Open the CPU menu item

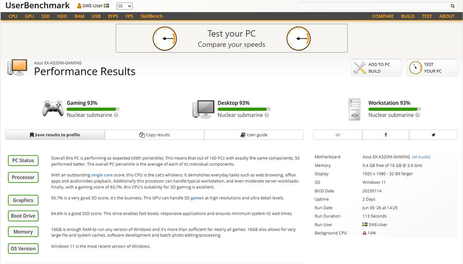click(13, 16)
